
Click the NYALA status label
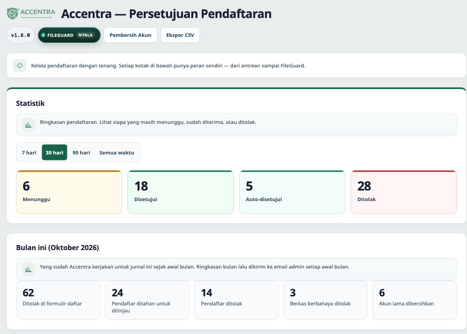[85, 35]
